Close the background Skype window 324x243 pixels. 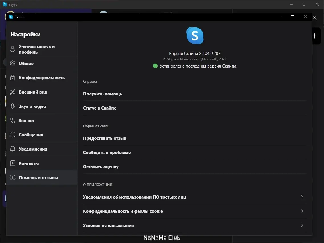(x=317, y=4)
